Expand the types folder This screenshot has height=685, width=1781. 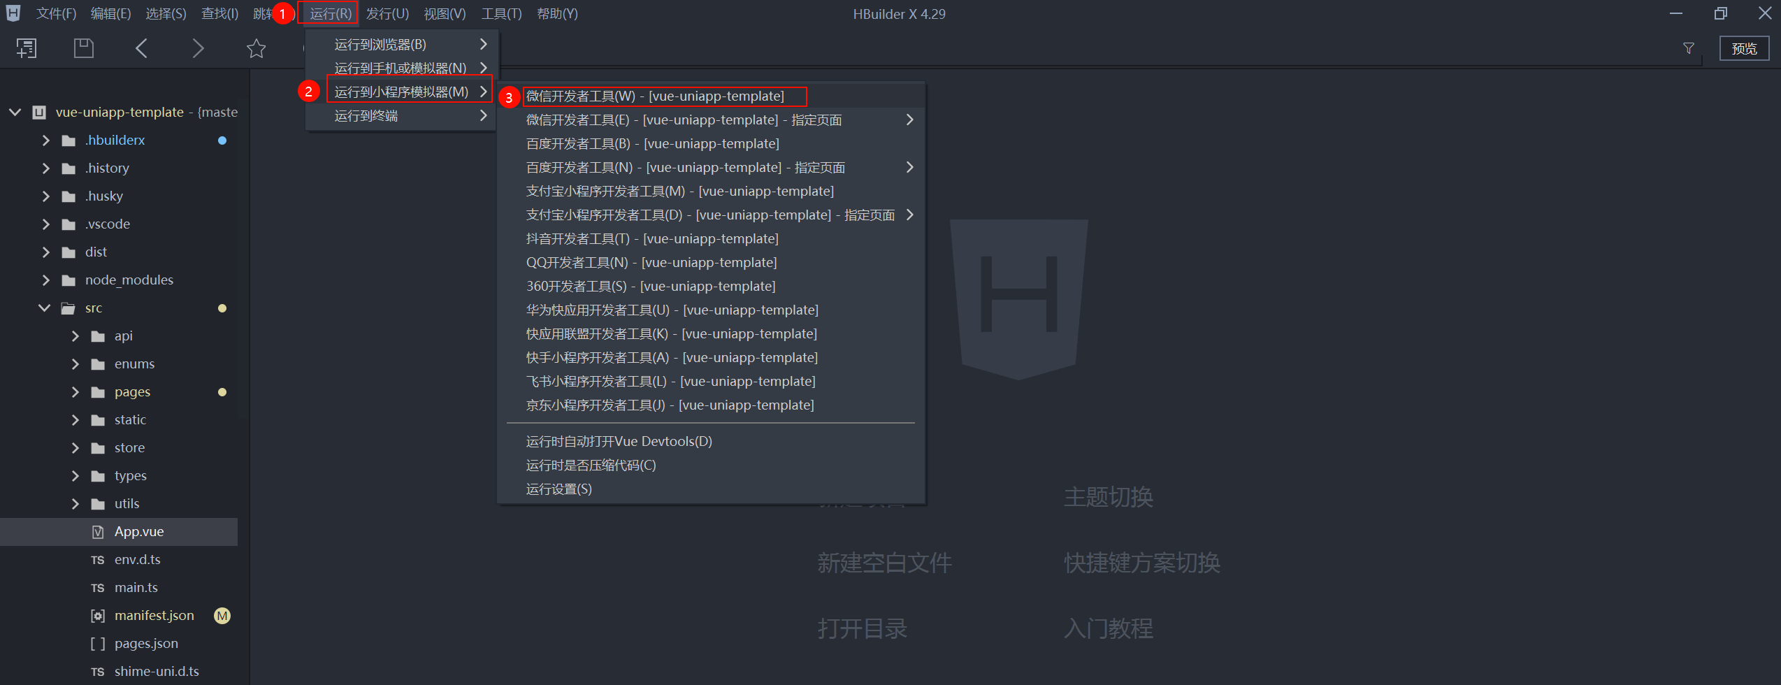75,476
